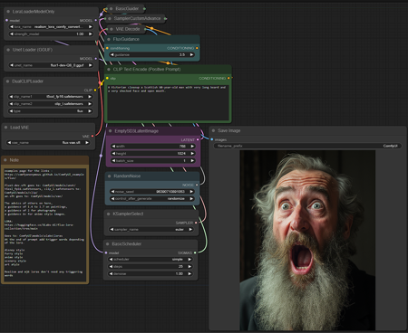
Task: Increase noise_seed with its right arrow
Action: pos(191,192)
